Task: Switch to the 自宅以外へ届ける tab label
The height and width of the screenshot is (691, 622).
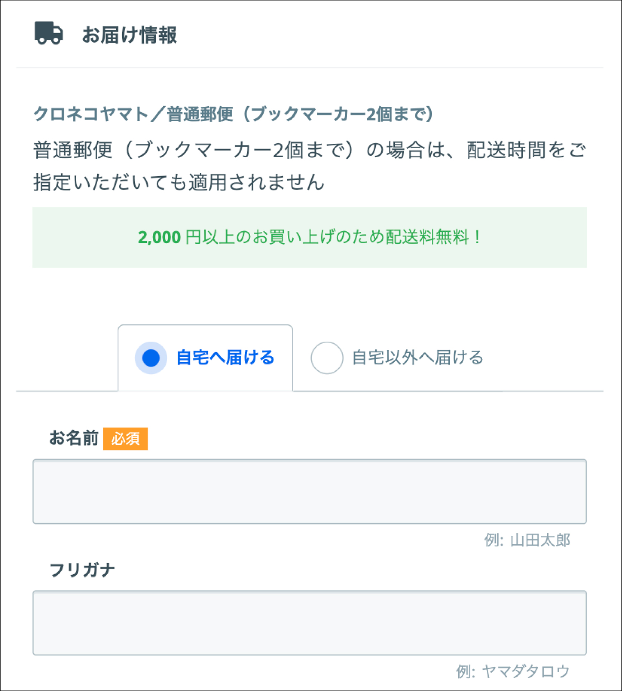Action: [418, 358]
